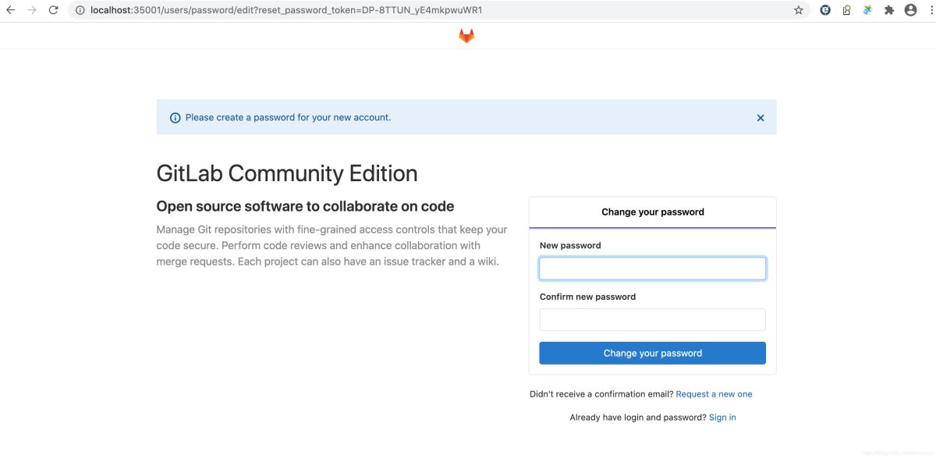Reload the current page

point(53,10)
